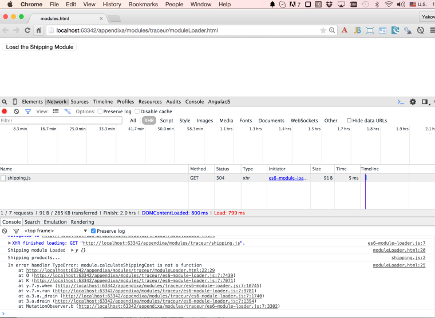
Task: Open the top frame context dropdown
Action: click(54, 231)
